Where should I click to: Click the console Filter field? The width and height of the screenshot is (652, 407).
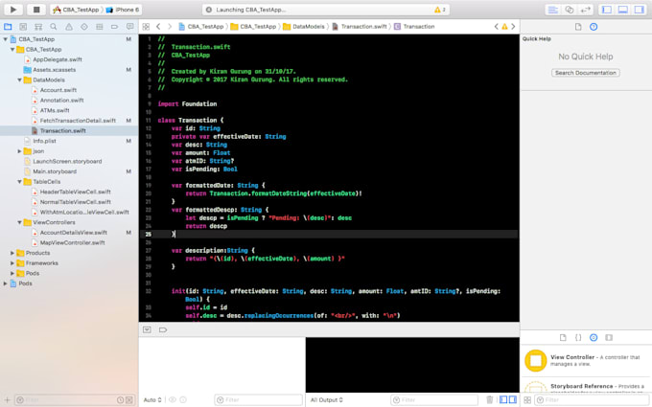[x=431, y=399]
